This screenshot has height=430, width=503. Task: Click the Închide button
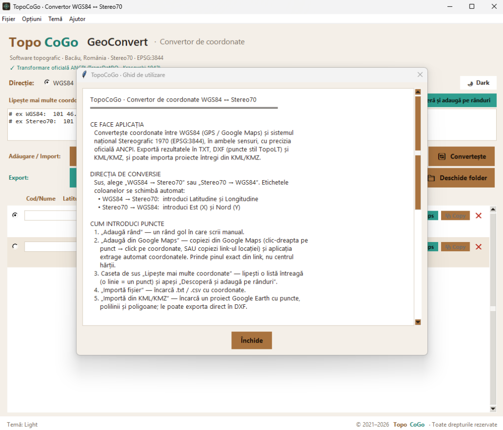[251, 340]
